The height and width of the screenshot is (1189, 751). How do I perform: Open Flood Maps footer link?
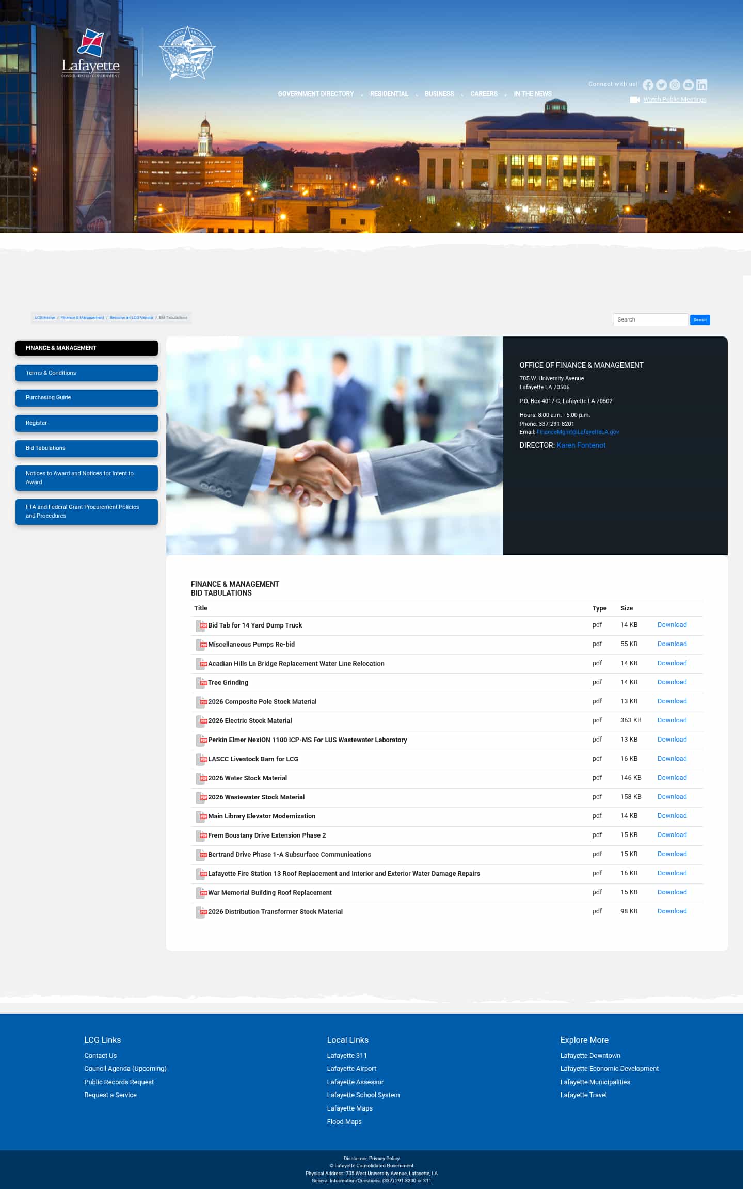pyautogui.click(x=344, y=1122)
